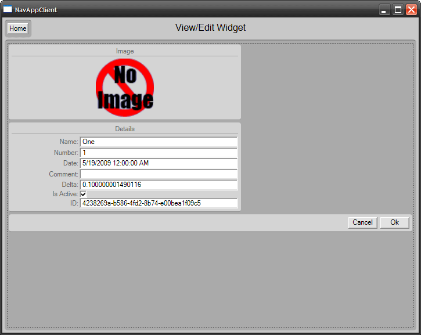Click the Home button
This screenshot has width=421, height=335.
pos(18,28)
